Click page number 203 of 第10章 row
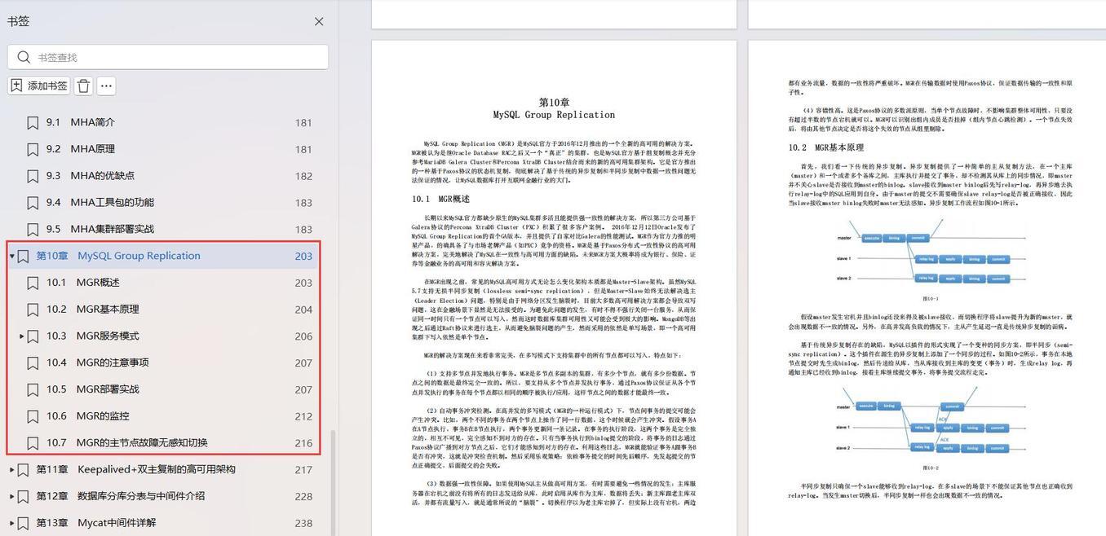Viewport: 1106px width, 536px height. [303, 256]
